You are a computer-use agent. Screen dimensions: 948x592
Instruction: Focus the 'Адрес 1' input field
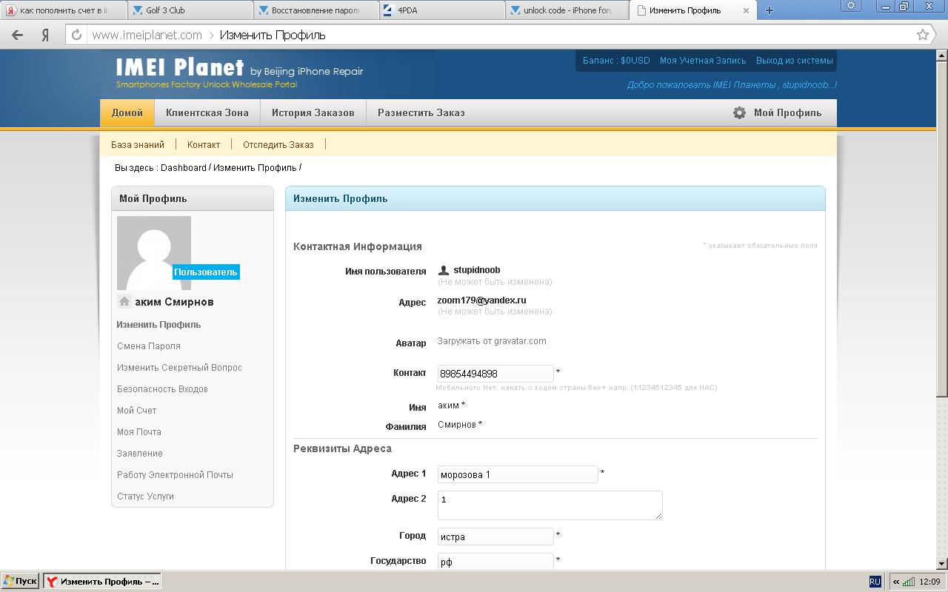point(518,474)
